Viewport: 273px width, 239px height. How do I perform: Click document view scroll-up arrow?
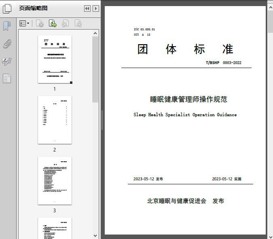(x=271, y=8)
